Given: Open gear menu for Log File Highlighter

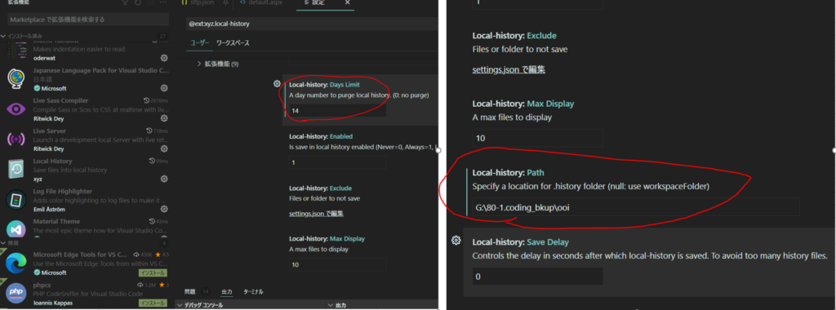Looking at the screenshot, I should click(164, 209).
